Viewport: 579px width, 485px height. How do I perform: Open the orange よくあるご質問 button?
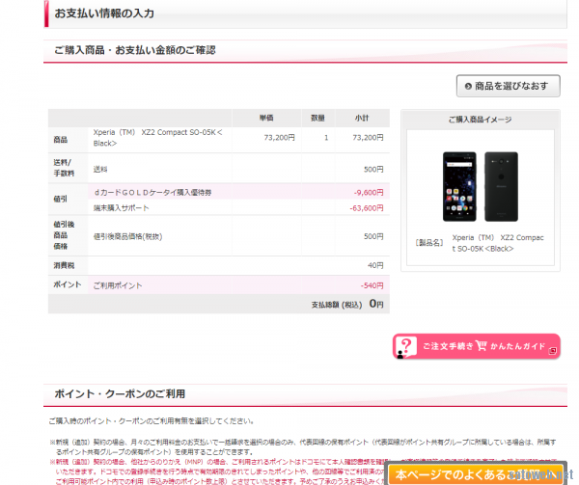click(x=476, y=473)
